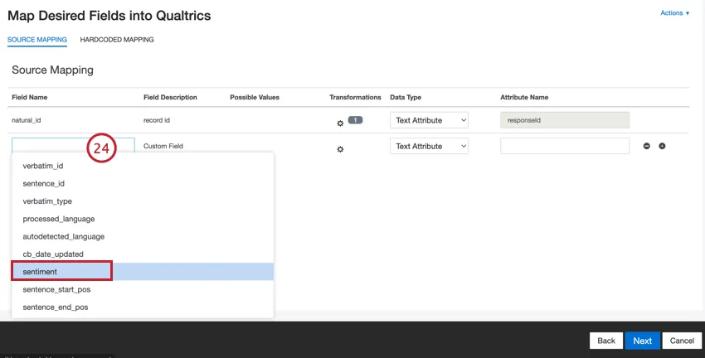Viewport: 705px width, 358px height.
Task: Select cb_date_updated from the field list
Action: pyautogui.click(x=53, y=254)
